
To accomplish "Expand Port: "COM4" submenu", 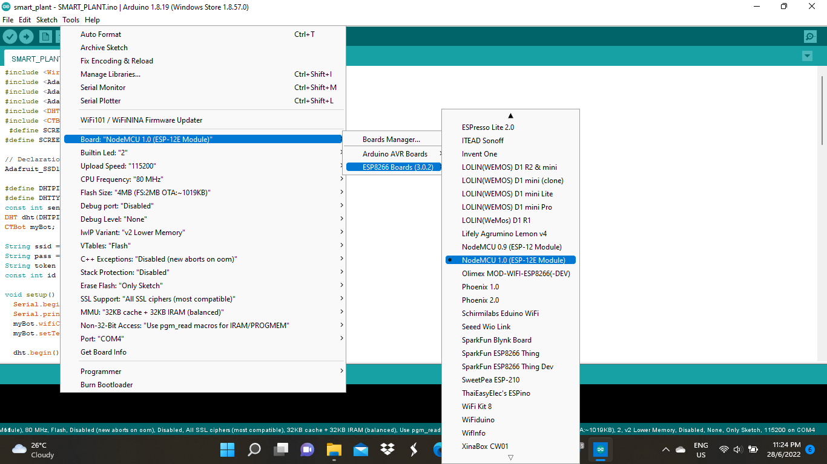I will (203, 339).
